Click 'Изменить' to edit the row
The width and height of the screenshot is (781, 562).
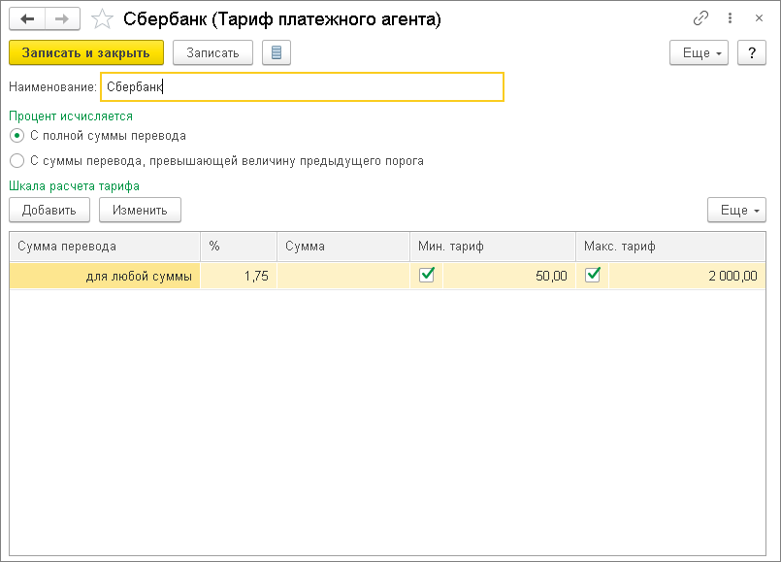[140, 210]
